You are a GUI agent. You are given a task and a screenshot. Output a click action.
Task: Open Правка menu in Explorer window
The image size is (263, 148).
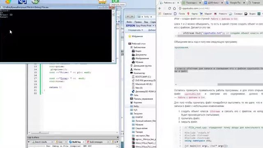(138, 22)
